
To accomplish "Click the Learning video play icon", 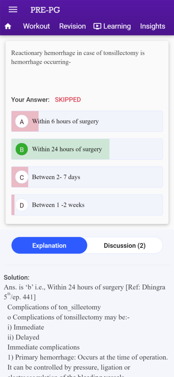I will coord(97,26).
